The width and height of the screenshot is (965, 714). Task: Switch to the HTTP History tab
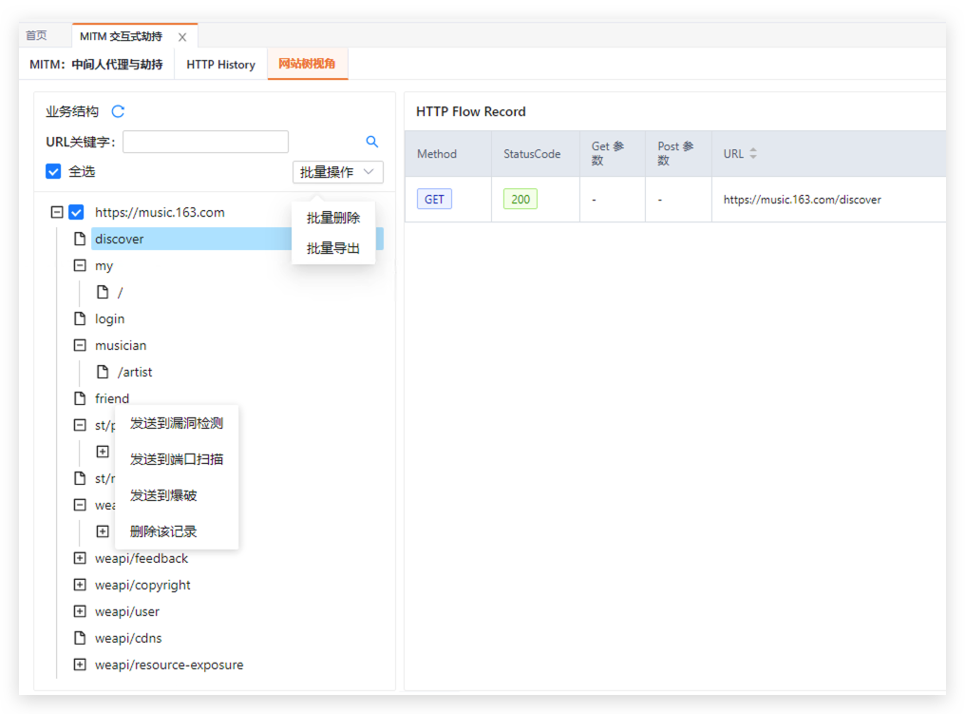220,65
